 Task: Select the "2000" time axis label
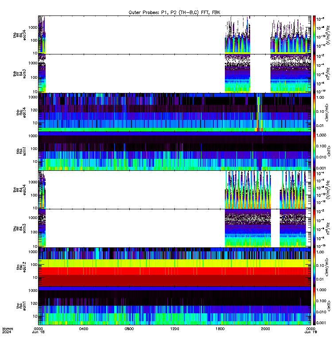tap(265, 329)
